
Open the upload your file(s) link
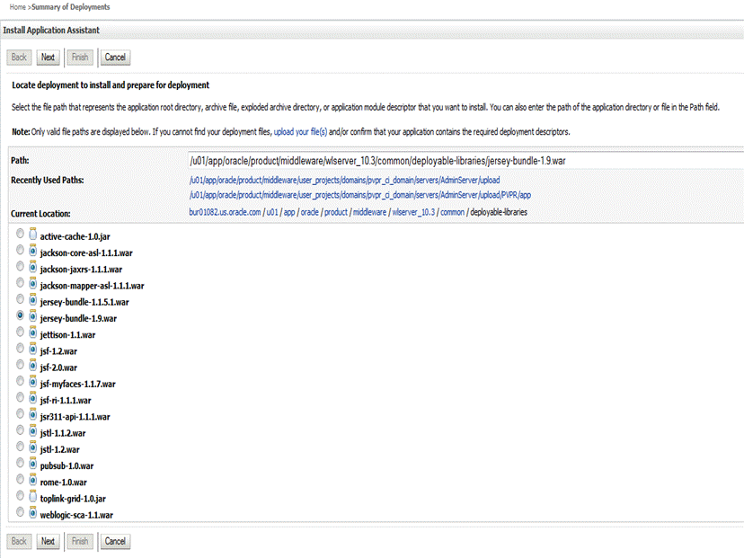point(300,131)
